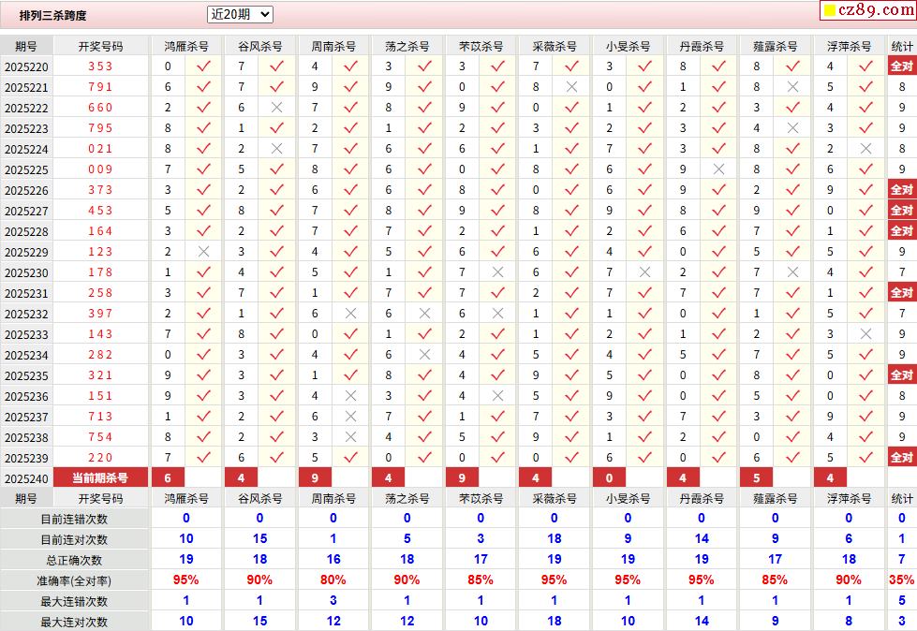Click the 全对 badge in row 2025235
The image size is (917, 631).
coord(902,375)
